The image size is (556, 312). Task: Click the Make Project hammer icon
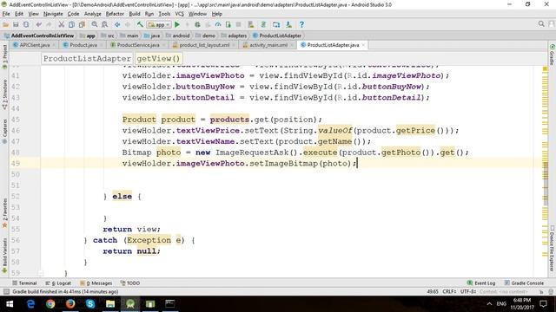tap(140, 24)
